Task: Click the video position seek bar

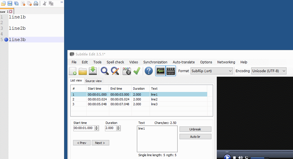Action: tap(261, 152)
